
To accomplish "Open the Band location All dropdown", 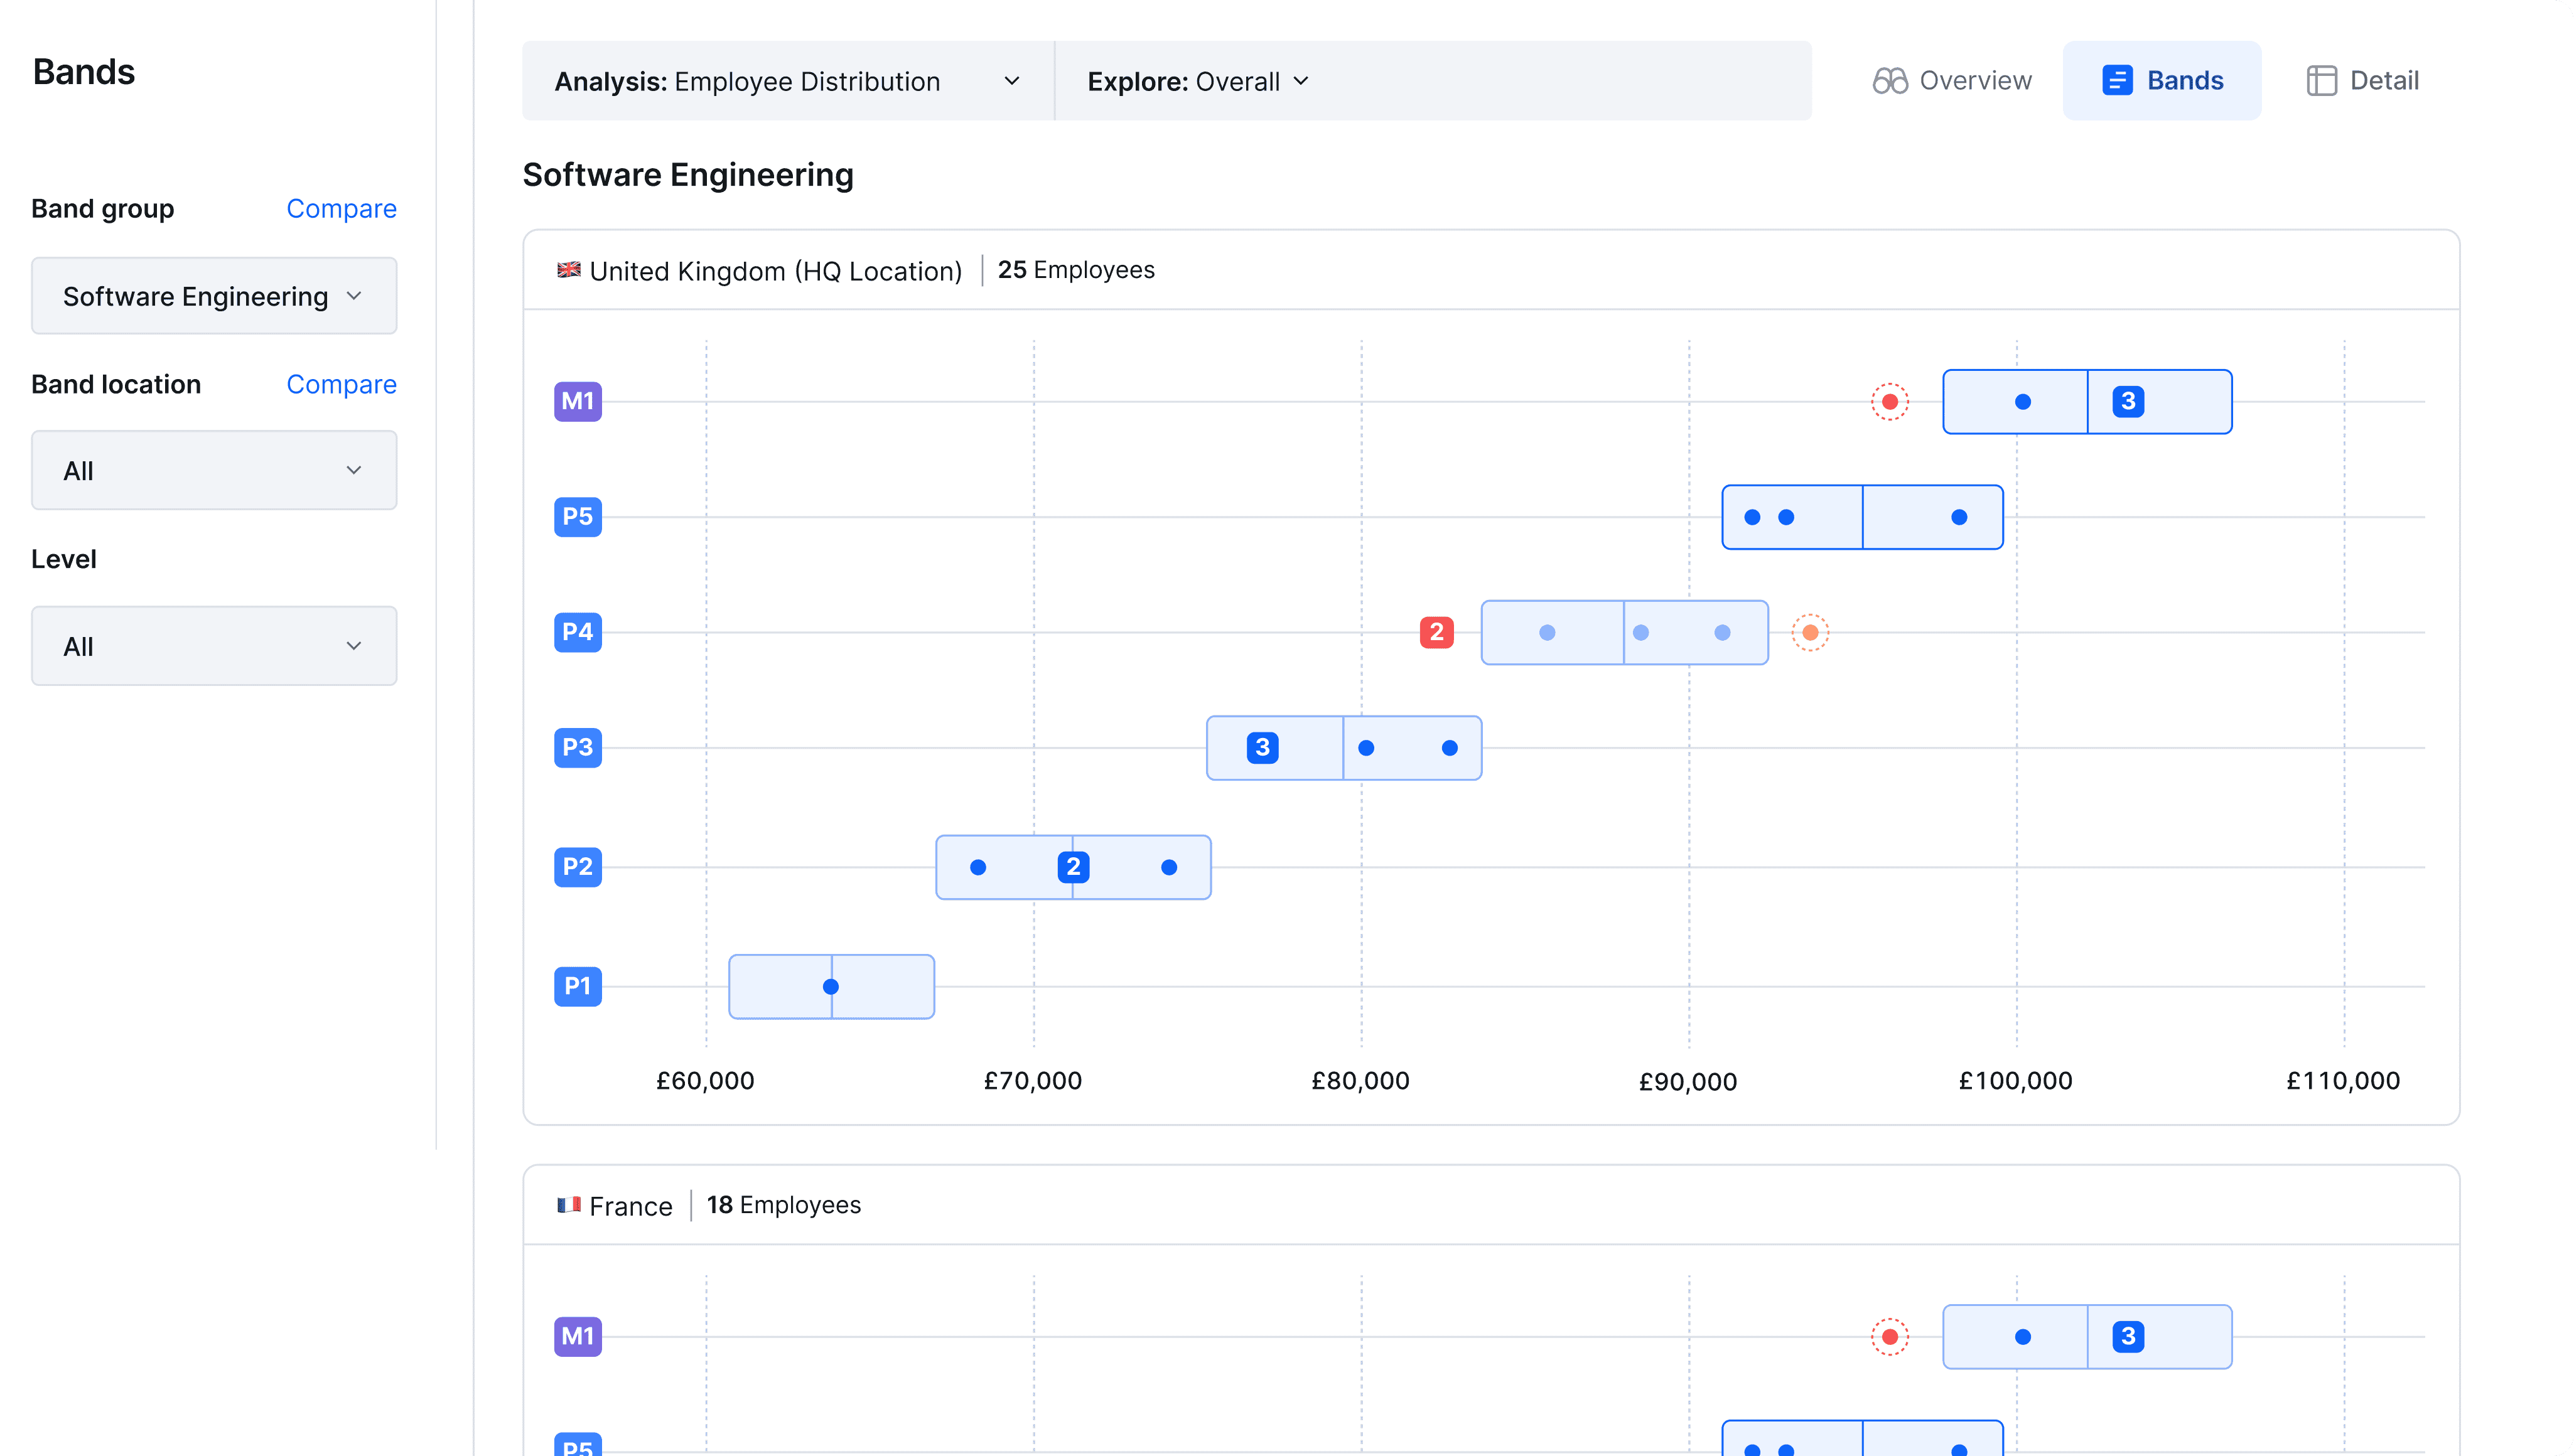I will (x=214, y=470).
